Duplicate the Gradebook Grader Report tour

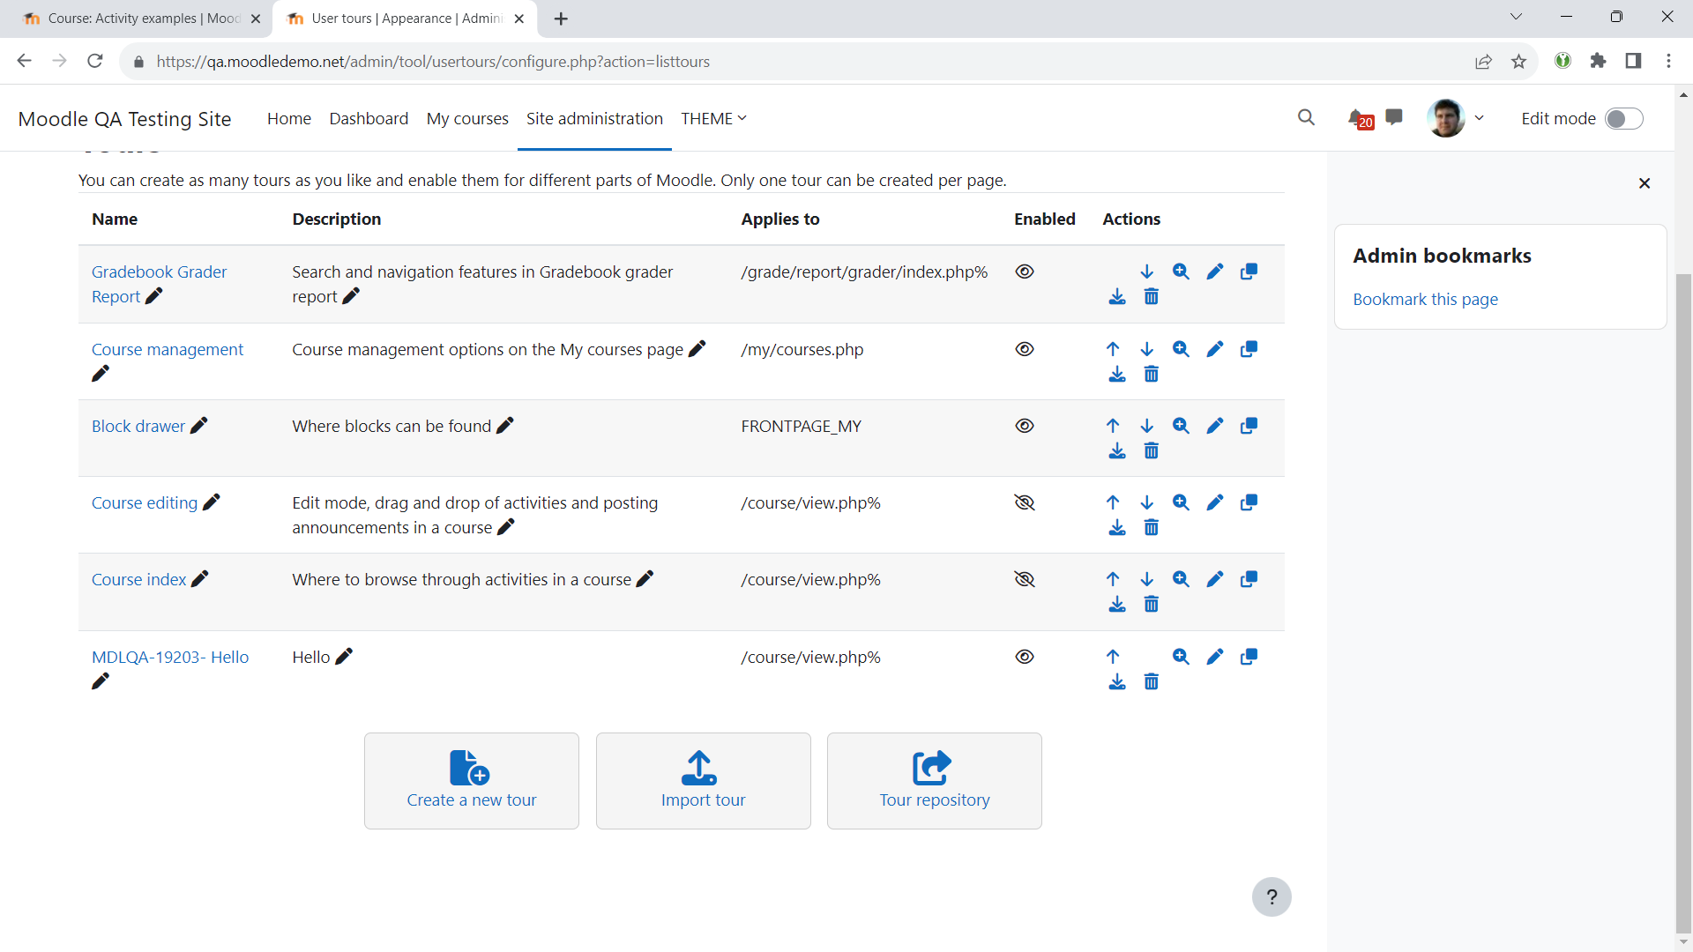[1249, 271]
